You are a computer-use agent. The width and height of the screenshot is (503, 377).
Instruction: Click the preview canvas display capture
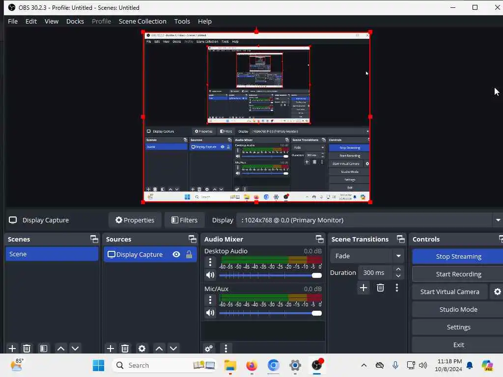click(256, 117)
